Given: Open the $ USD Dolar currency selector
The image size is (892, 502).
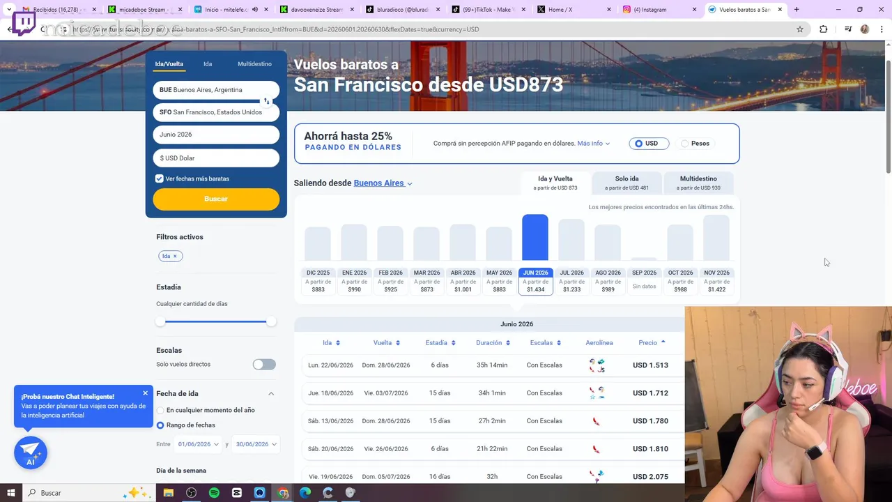Looking at the screenshot, I should [x=216, y=158].
